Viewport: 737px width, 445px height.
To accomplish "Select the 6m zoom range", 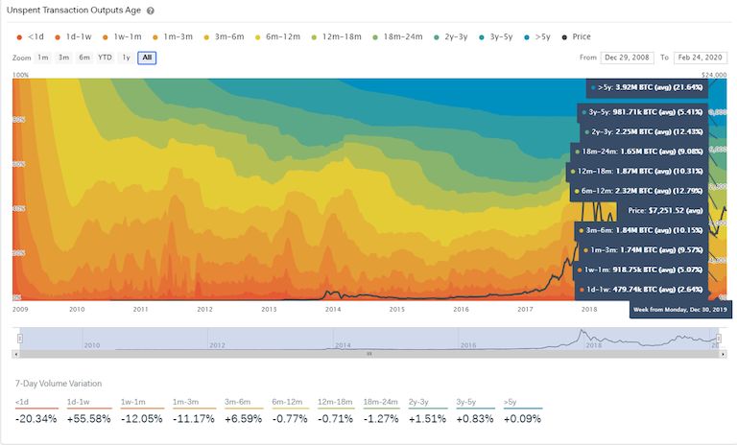I will click(x=84, y=58).
